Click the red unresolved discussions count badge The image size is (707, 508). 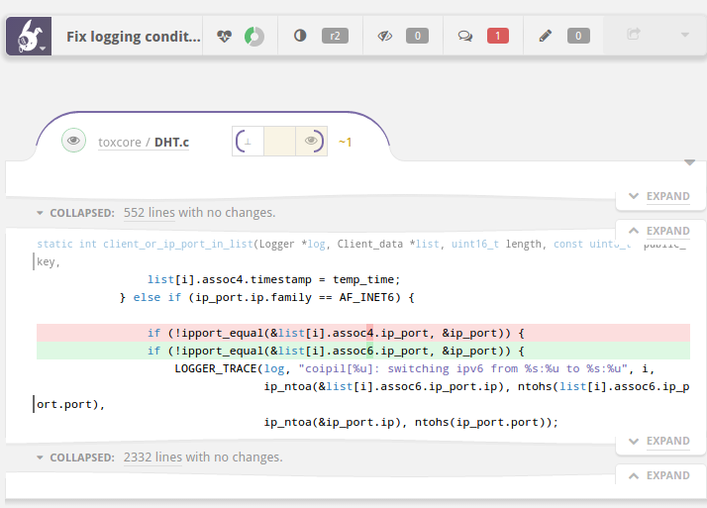click(x=498, y=36)
